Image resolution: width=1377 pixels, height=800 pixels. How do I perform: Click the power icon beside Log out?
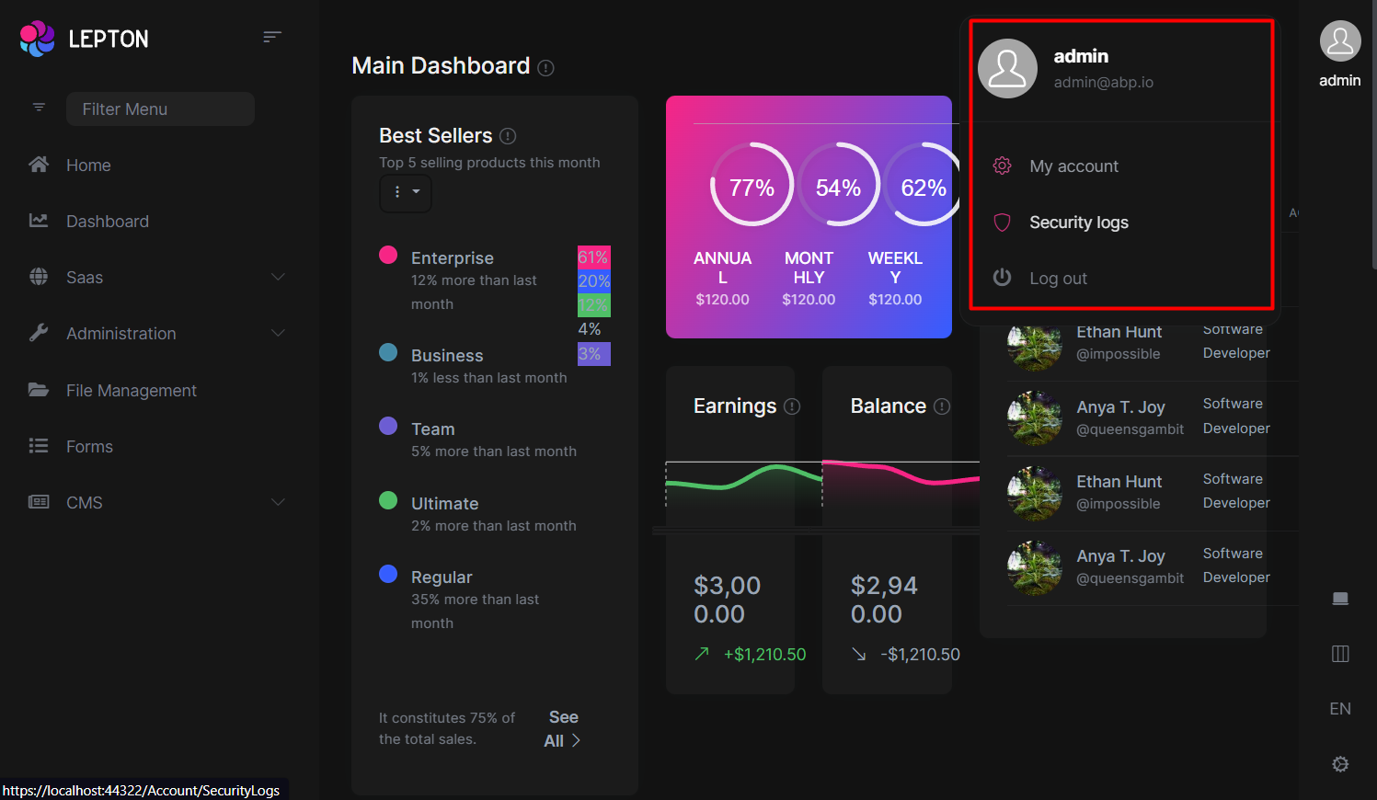click(x=1002, y=278)
